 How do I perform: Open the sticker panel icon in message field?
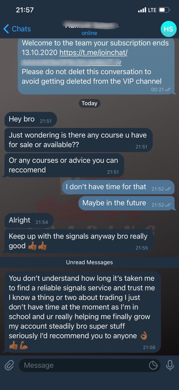(153, 365)
